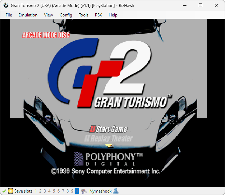225x195 pixels.
Task: Select highlighted save slot 0
Action: (x=77, y=191)
